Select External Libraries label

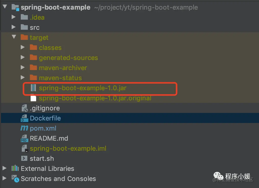47,169
